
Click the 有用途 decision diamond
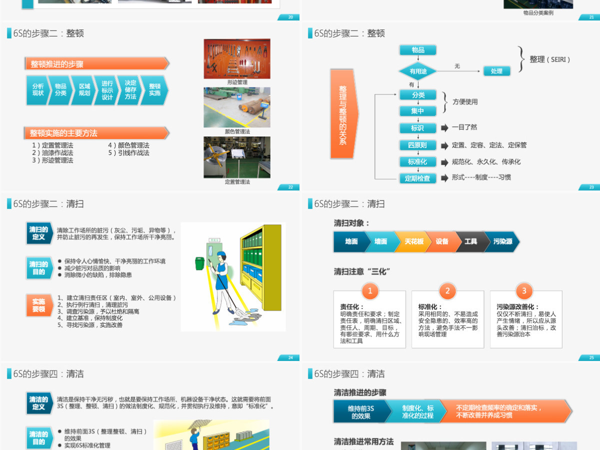[418, 71]
